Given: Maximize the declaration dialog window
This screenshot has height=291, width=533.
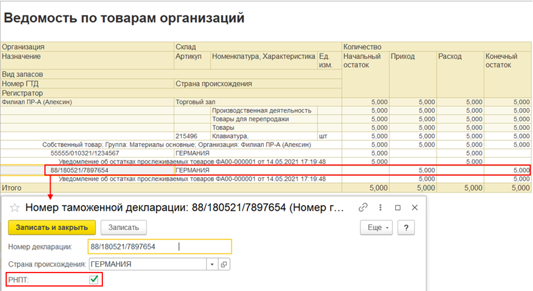Looking at the screenshot, I should (398, 207).
